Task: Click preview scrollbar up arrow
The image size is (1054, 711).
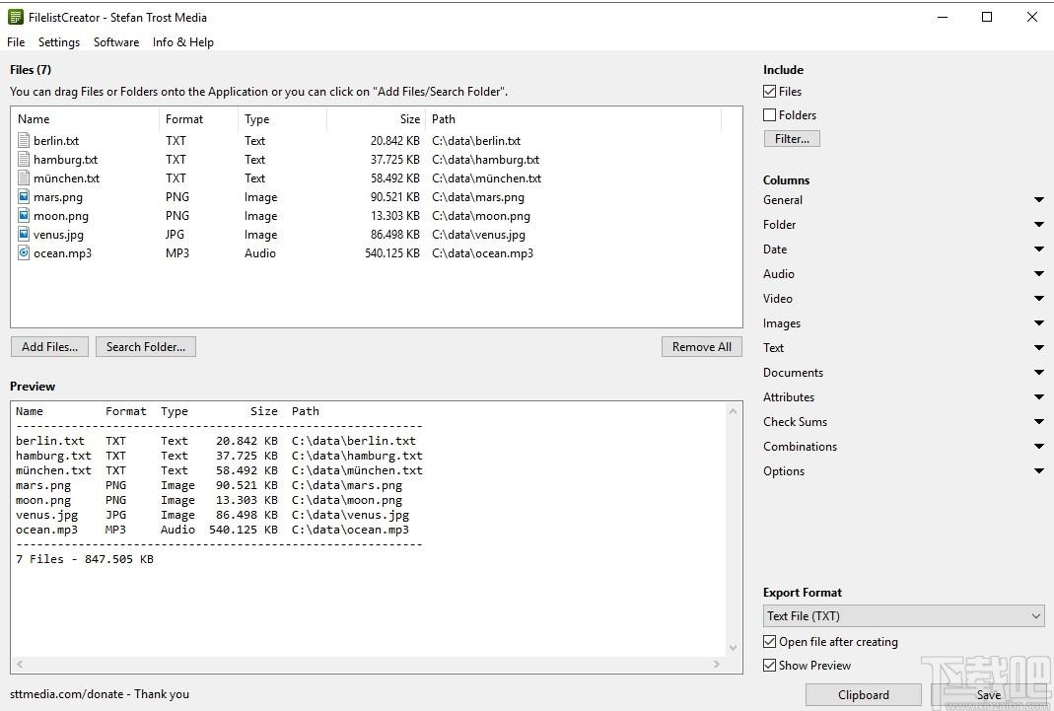Action: point(733,411)
